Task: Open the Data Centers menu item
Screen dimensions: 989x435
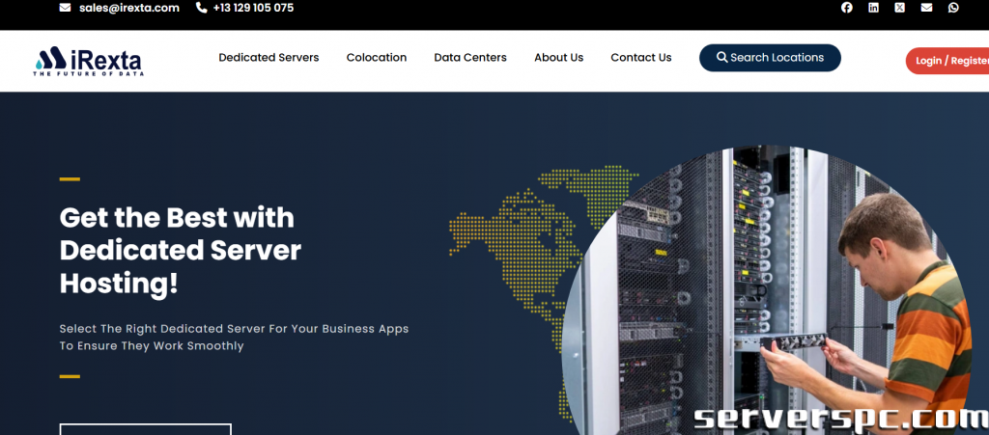Action: (470, 57)
